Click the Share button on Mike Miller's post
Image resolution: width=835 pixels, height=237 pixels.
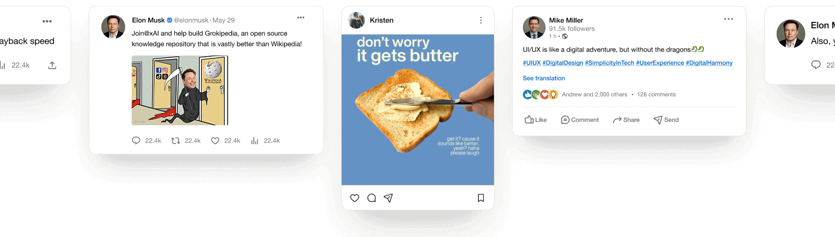point(626,119)
